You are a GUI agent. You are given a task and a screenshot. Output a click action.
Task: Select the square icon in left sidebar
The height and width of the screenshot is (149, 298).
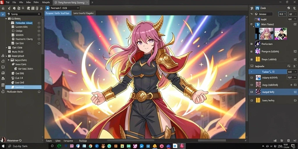3,67
